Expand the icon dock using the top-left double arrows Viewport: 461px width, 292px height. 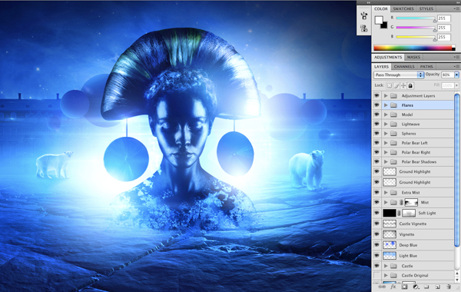368,2
